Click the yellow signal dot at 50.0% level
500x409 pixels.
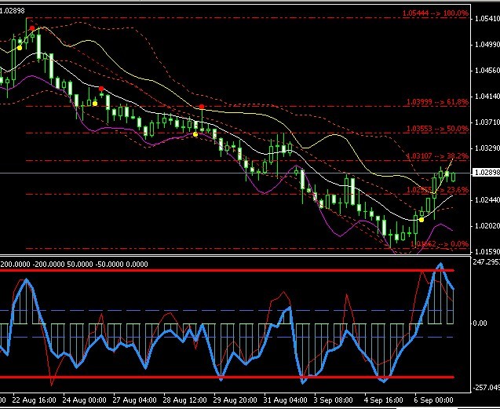point(195,134)
